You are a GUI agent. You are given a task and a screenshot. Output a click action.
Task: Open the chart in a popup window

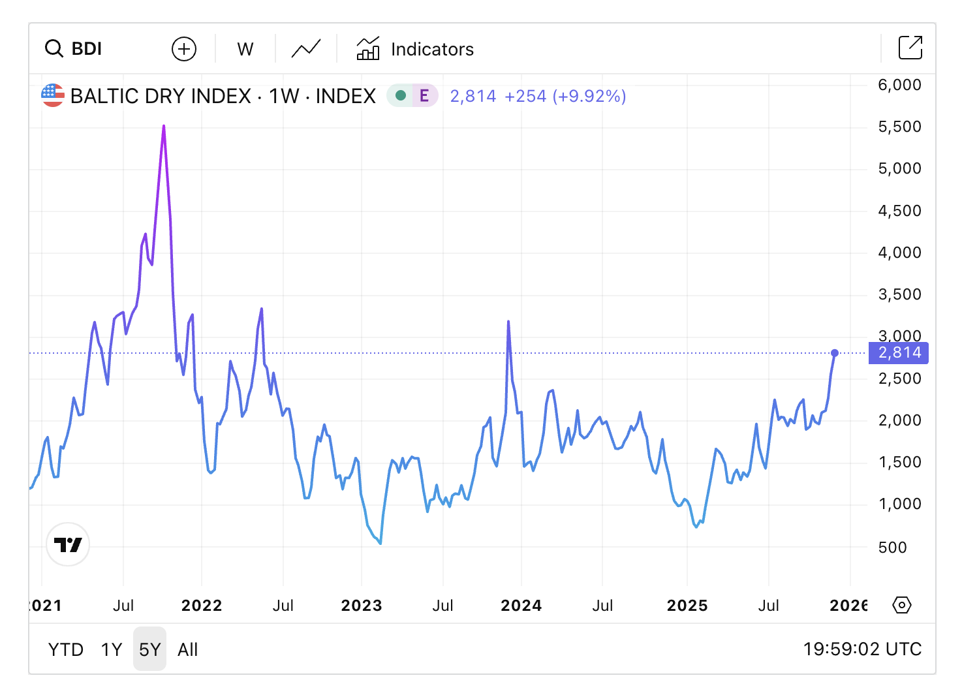[x=910, y=48]
